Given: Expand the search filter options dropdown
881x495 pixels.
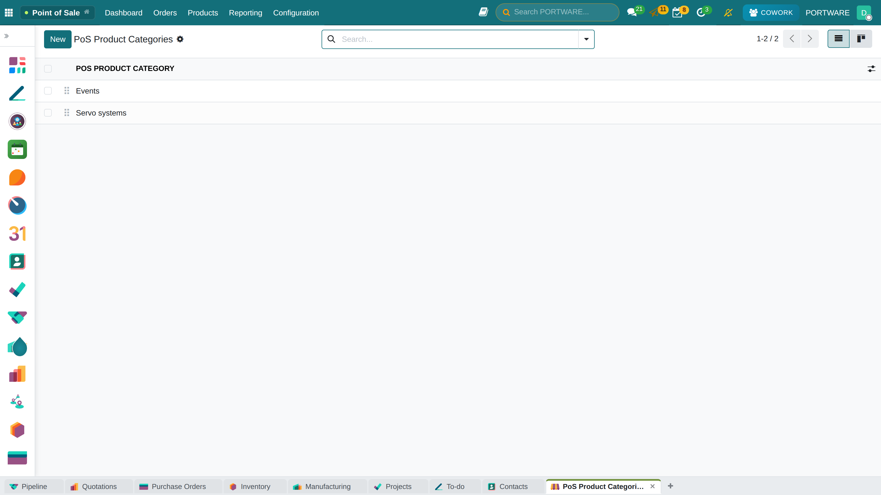Looking at the screenshot, I should tap(586, 39).
